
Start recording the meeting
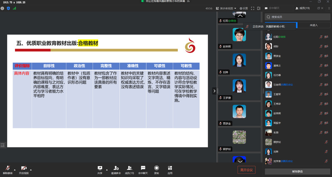[x=156, y=167]
